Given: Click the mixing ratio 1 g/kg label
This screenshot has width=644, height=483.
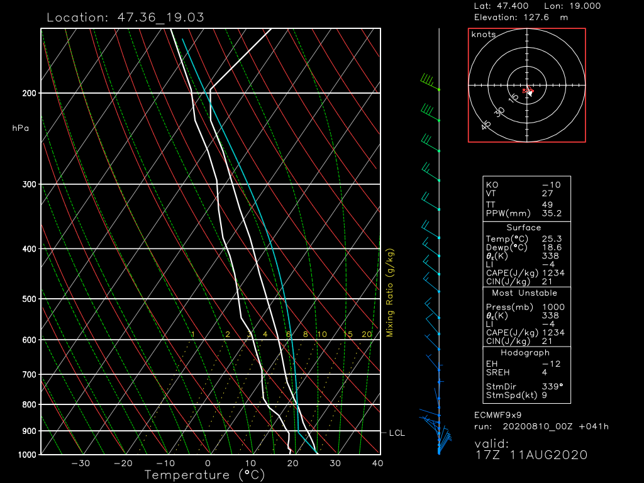Looking at the screenshot, I should (192, 334).
